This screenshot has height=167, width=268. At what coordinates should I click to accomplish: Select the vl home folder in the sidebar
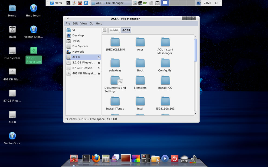pyautogui.click(x=83, y=30)
